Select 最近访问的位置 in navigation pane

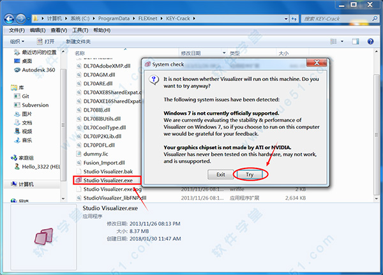click(x=35, y=52)
